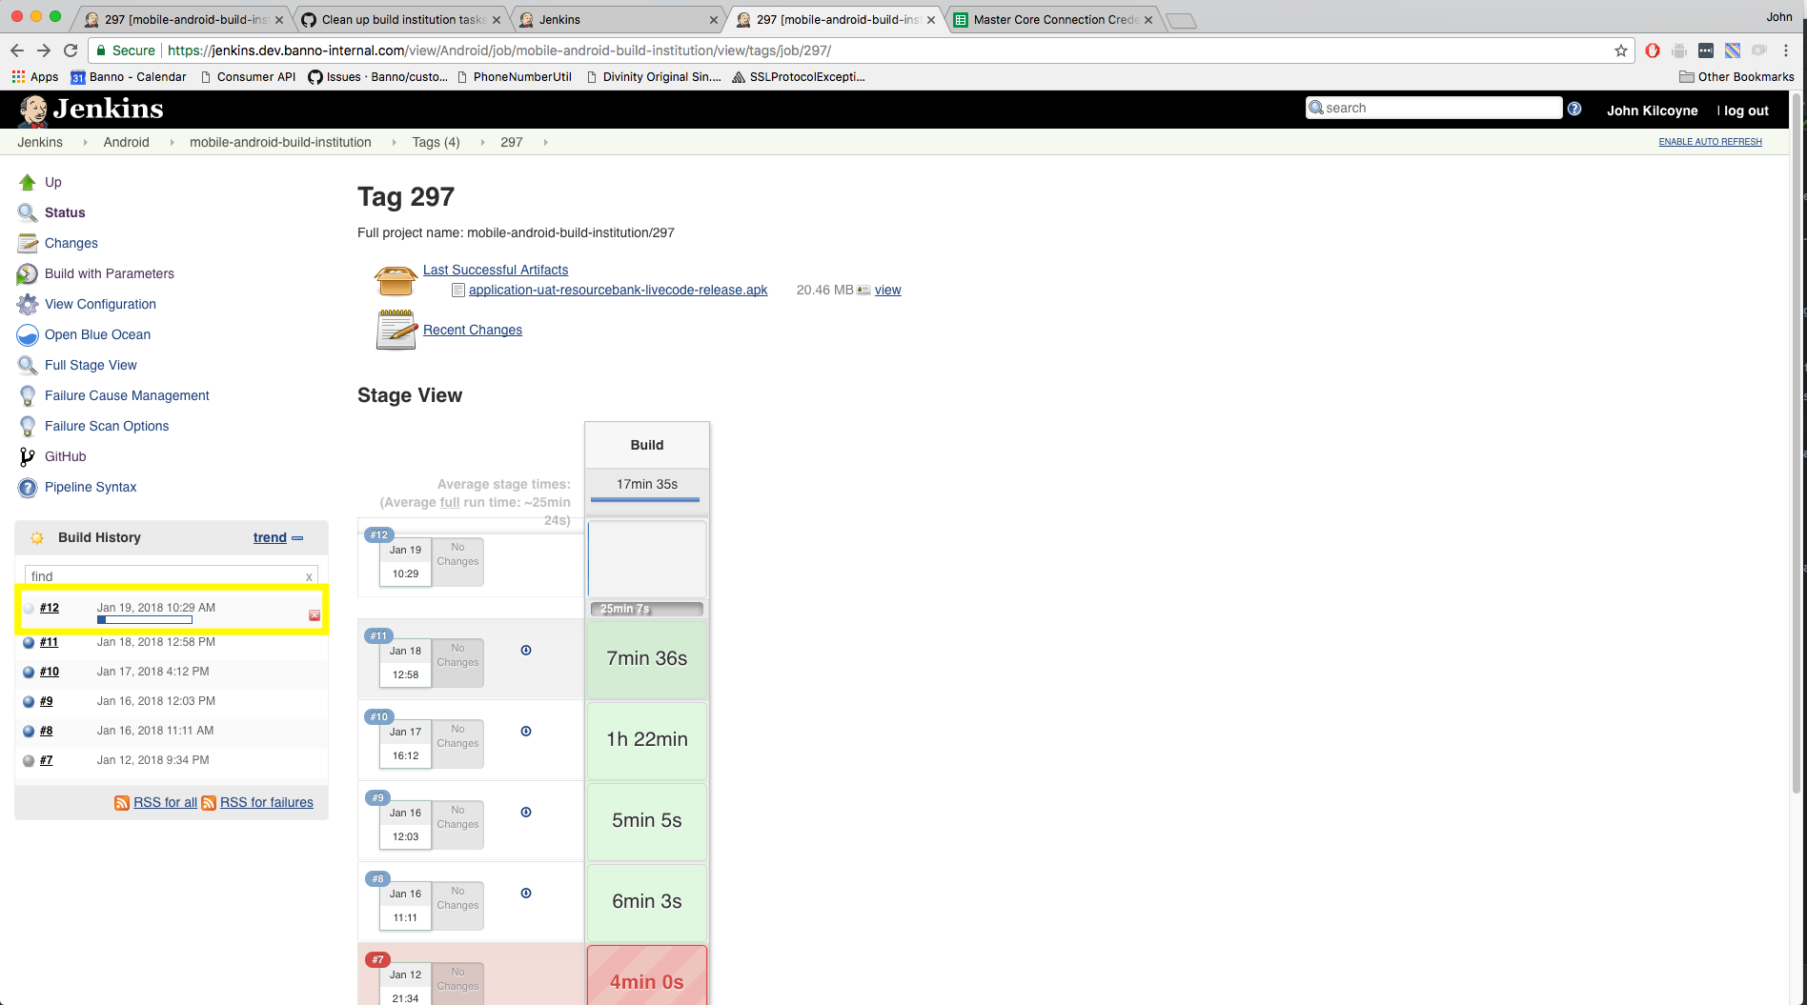Open Blue Ocean via its sidebar icon
1807x1005 pixels.
(x=28, y=335)
